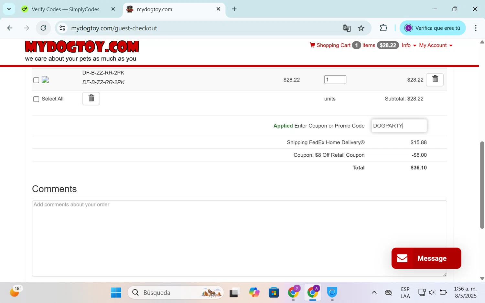
Task: Click the product thumbnail for DF-B-ZZ-RR-2PK
Action: click(x=45, y=80)
